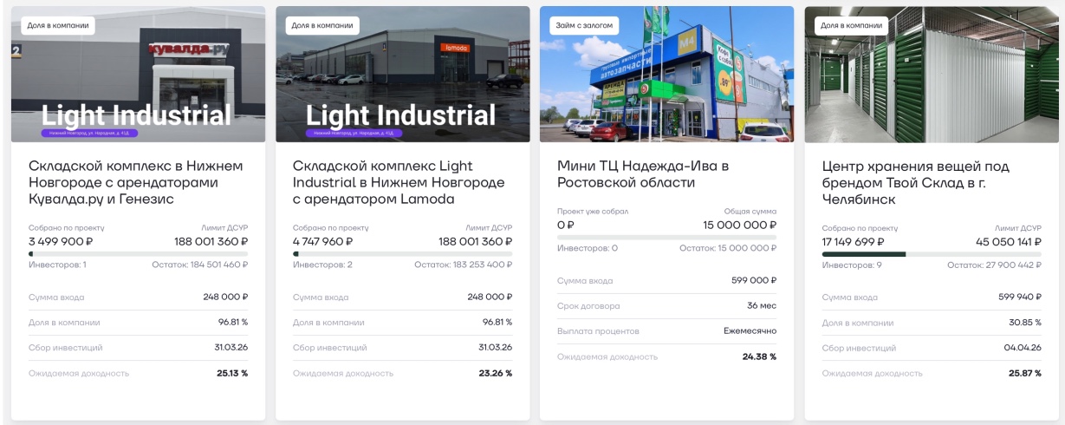
Task: Click Доля в компании badge on Кувалда.ру card
Action: pos(58,25)
